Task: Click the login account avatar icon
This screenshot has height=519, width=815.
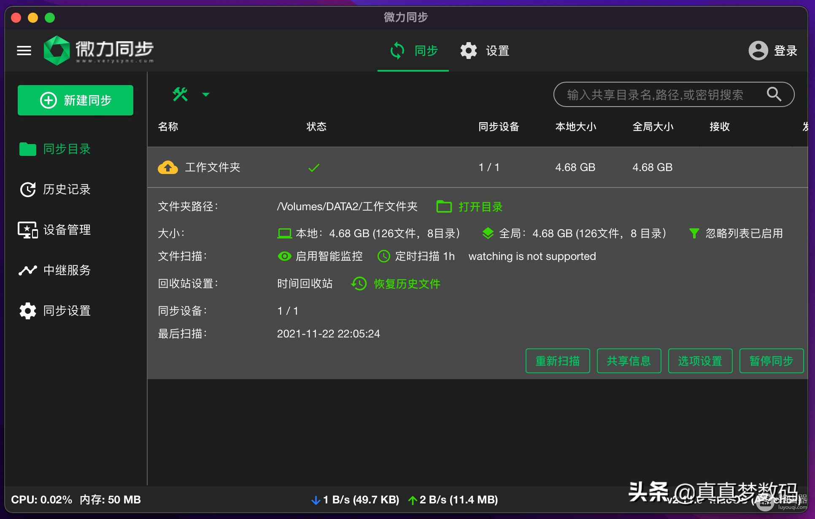Action: click(x=758, y=51)
